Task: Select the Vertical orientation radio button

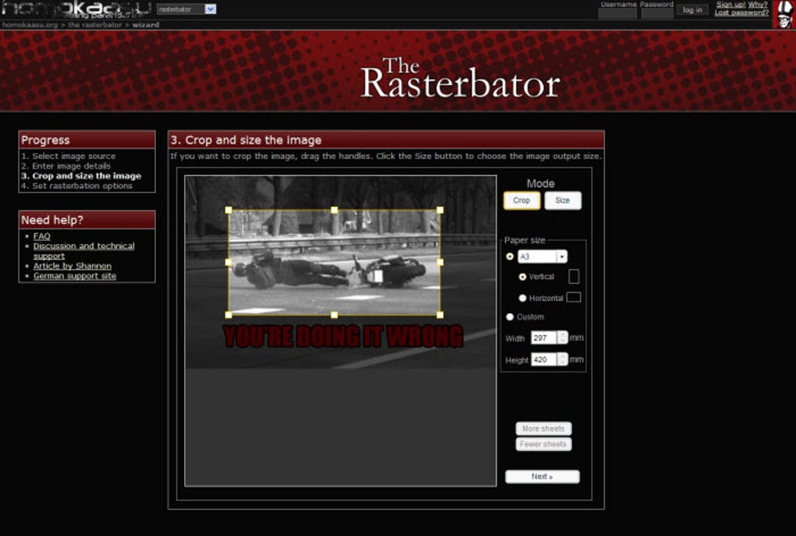Action: point(522,277)
